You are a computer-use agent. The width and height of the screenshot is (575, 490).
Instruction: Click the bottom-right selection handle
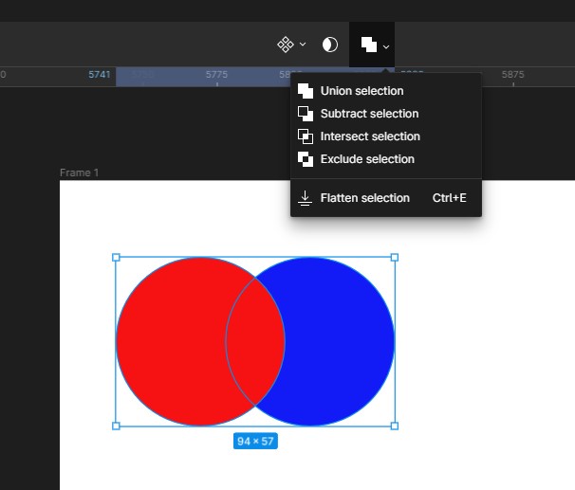click(x=395, y=426)
